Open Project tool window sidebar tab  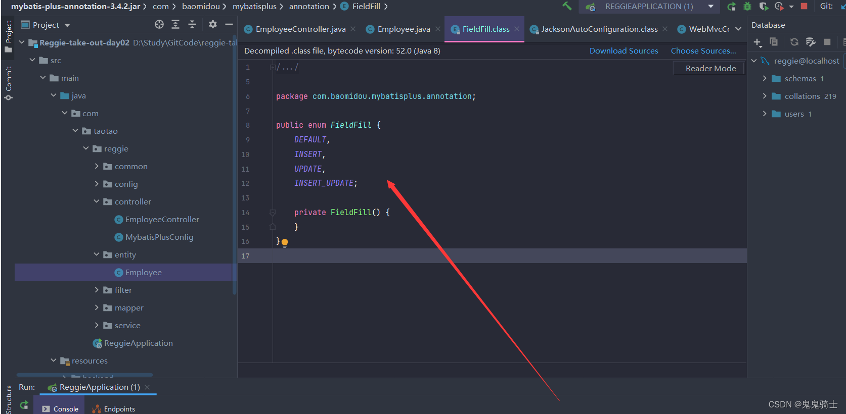(x=8, y=36)
